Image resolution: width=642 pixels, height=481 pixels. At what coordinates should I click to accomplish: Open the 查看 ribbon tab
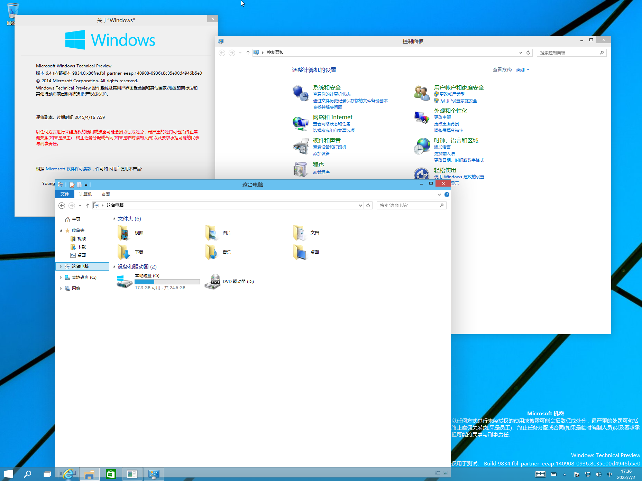coord(106,194)
